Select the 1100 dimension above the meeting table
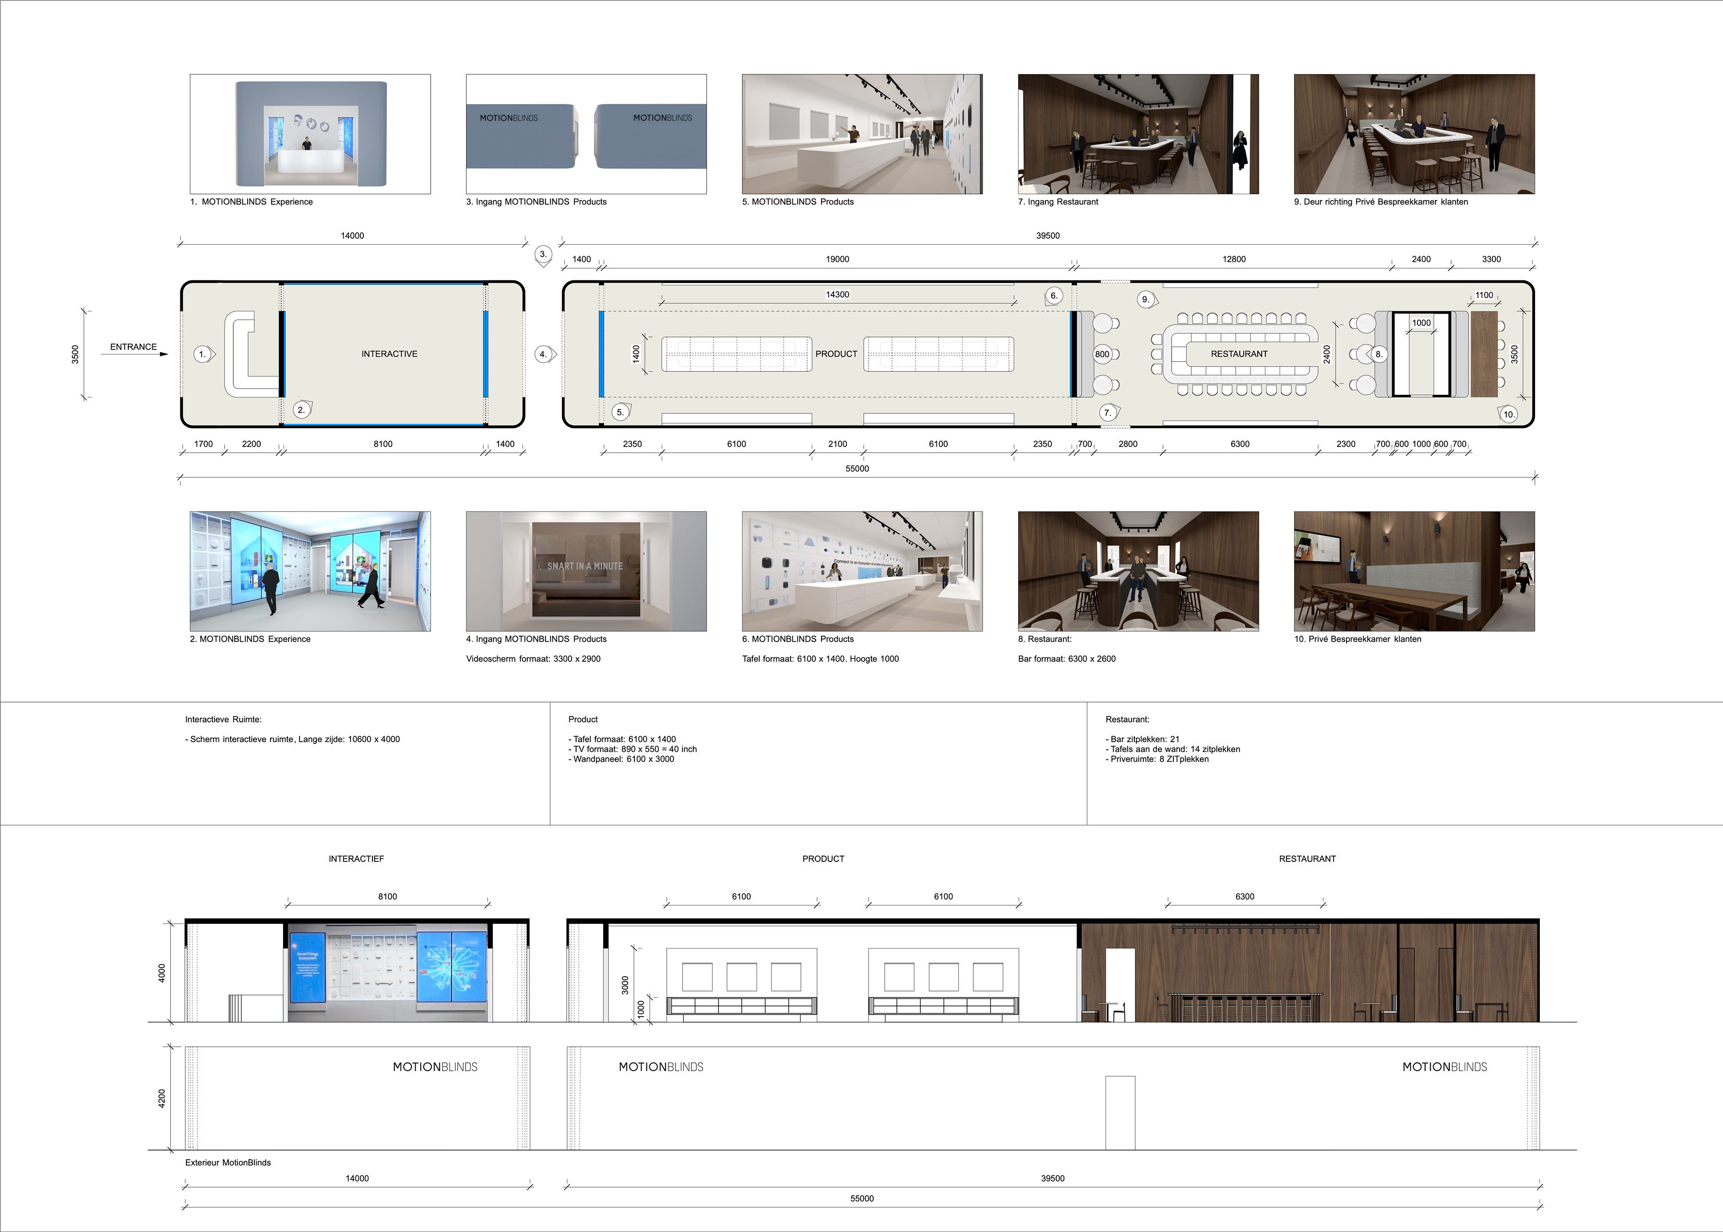Image resolution: width=1723 pixels, height=1232 pixels. [1484, 295]
